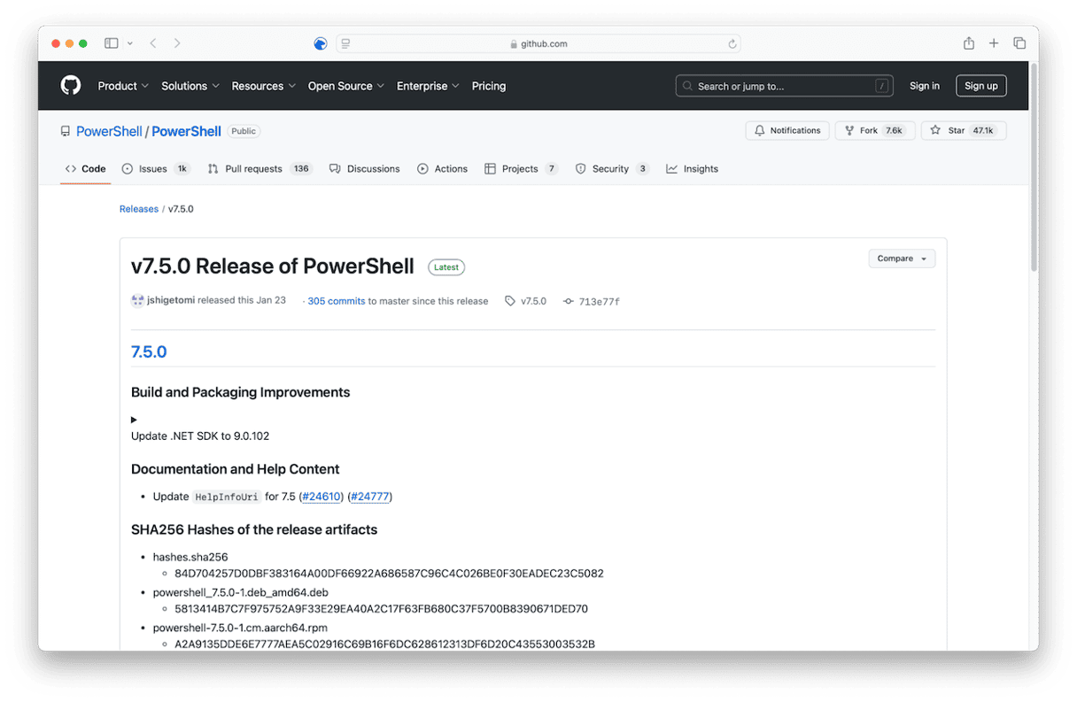Open the Pricing page
This screenshot has width=1077, height=702.
(489, 86)
